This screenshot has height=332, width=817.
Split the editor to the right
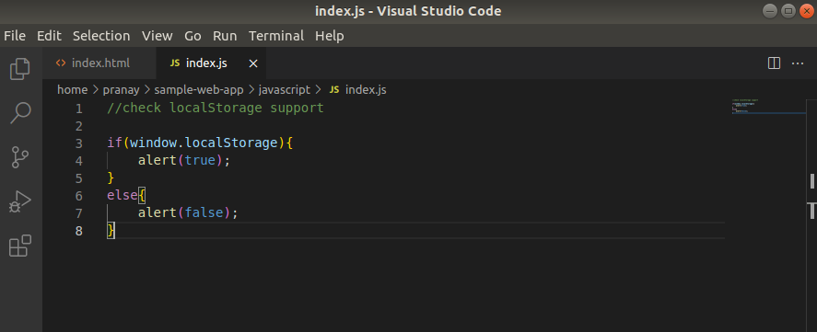pos(775,63)
